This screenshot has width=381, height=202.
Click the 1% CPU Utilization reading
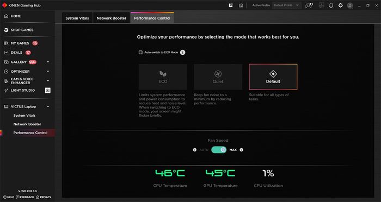click(268, 173)
